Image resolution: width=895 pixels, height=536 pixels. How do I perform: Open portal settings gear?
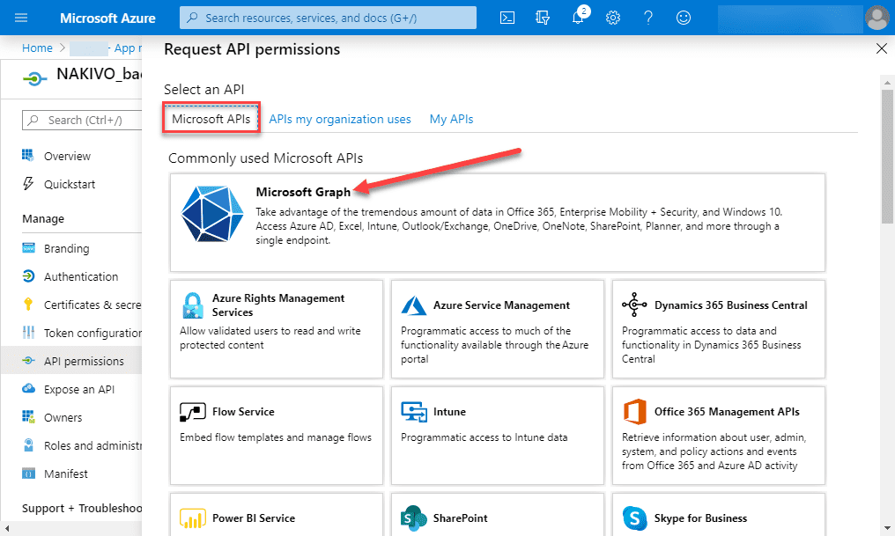coord(613,18)
